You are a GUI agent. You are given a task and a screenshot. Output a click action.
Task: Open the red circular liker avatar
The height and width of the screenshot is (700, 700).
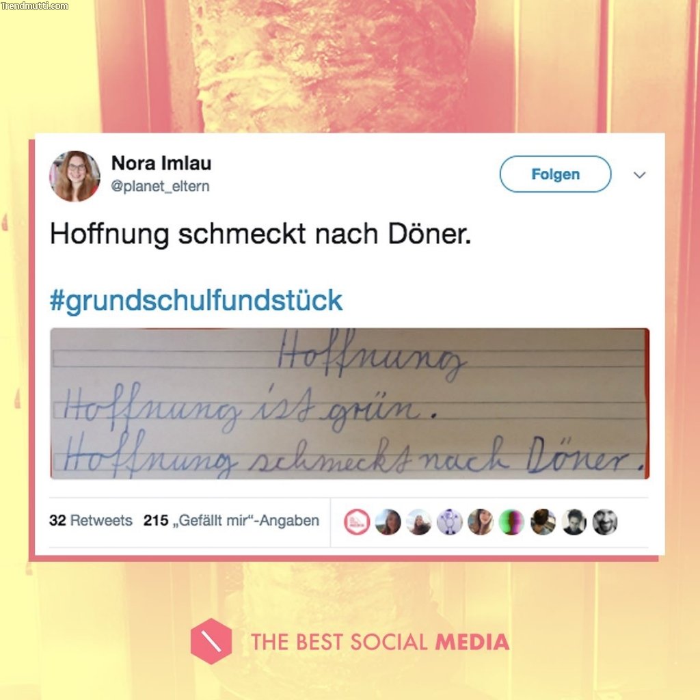tap(357, 522)
